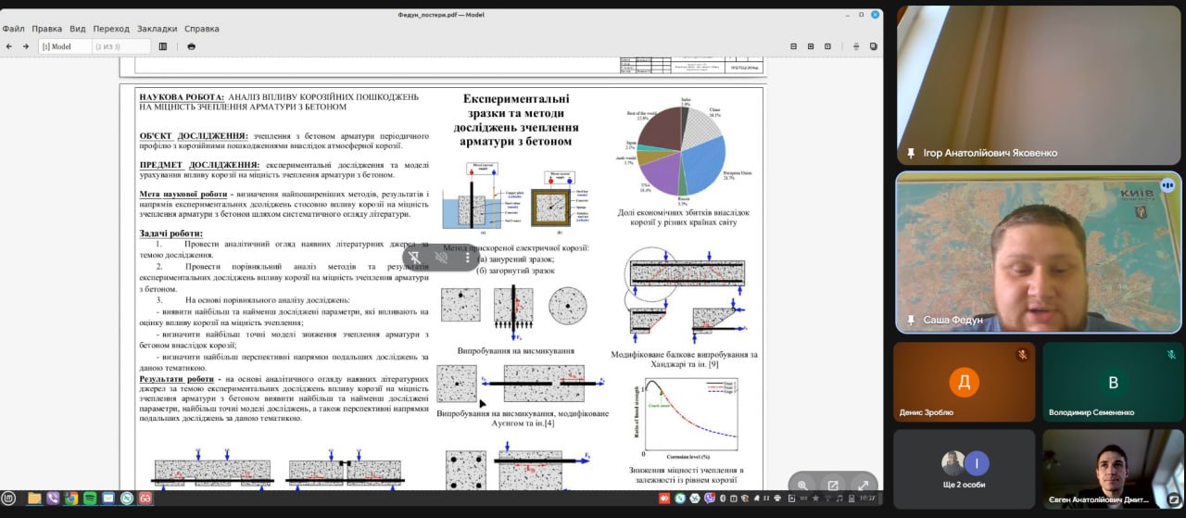
Task: Click the muted mic icon in floating overlay
Action: point(442,258)
